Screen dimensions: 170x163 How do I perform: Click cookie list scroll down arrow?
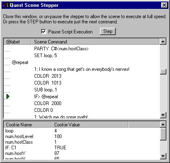pyautogui.click(x=163, y=156)
